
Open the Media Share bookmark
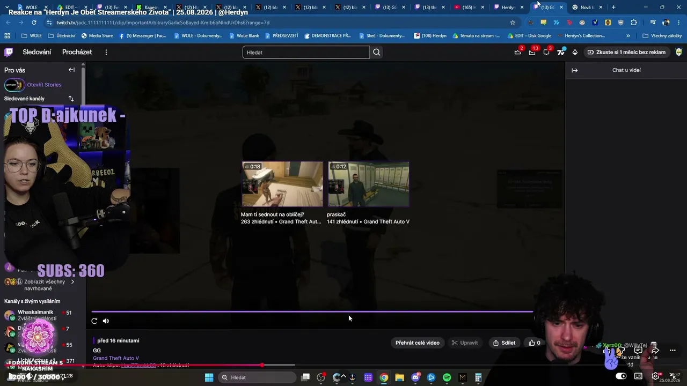97,36
